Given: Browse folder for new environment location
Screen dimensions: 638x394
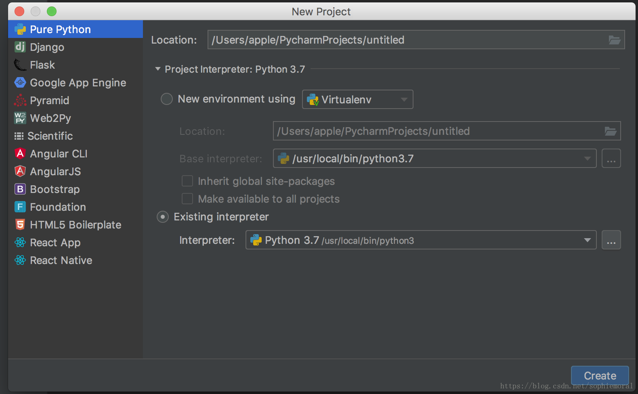Looking at the screenshot, I should point(611,131).
